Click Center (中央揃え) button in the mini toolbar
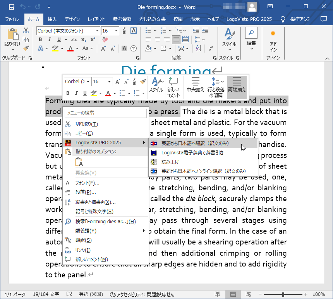 click(x=195, y=87)
